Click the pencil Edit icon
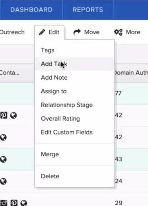 (42, 32)
